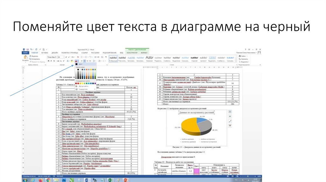The width and height of the screenshot is (326, 182).
Task: Click the Clear Formatting eraser icon
Action: click(78, 57)
